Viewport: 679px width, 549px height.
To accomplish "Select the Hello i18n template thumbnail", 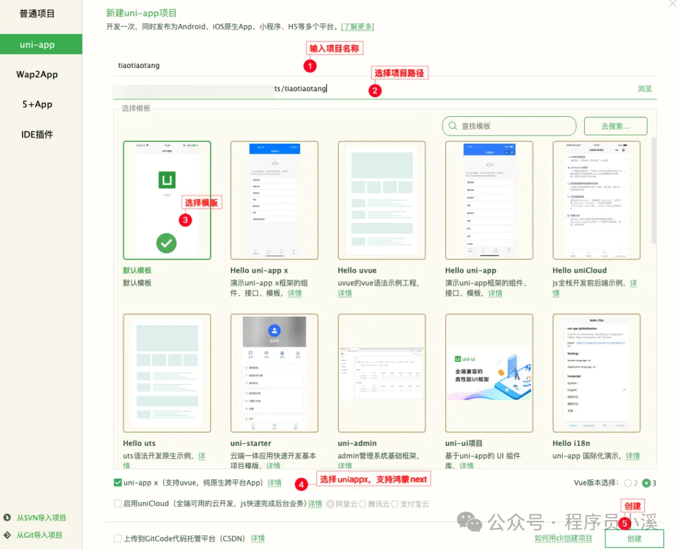I will point(596,372).
